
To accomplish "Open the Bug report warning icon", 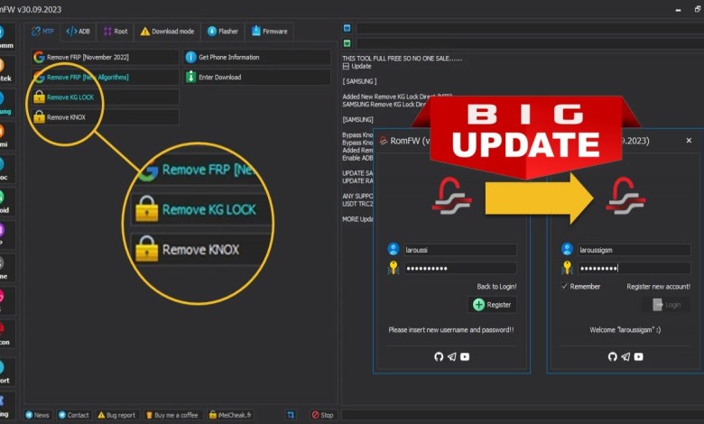I will pos(102,415).
